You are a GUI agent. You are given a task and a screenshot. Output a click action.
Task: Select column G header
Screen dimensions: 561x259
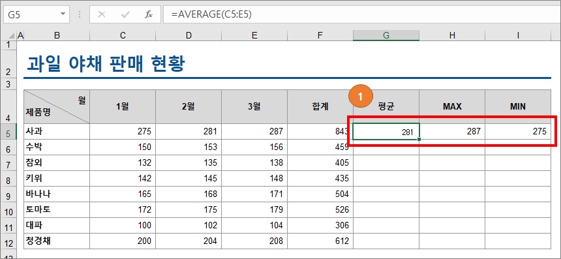(x=386, y=35)
